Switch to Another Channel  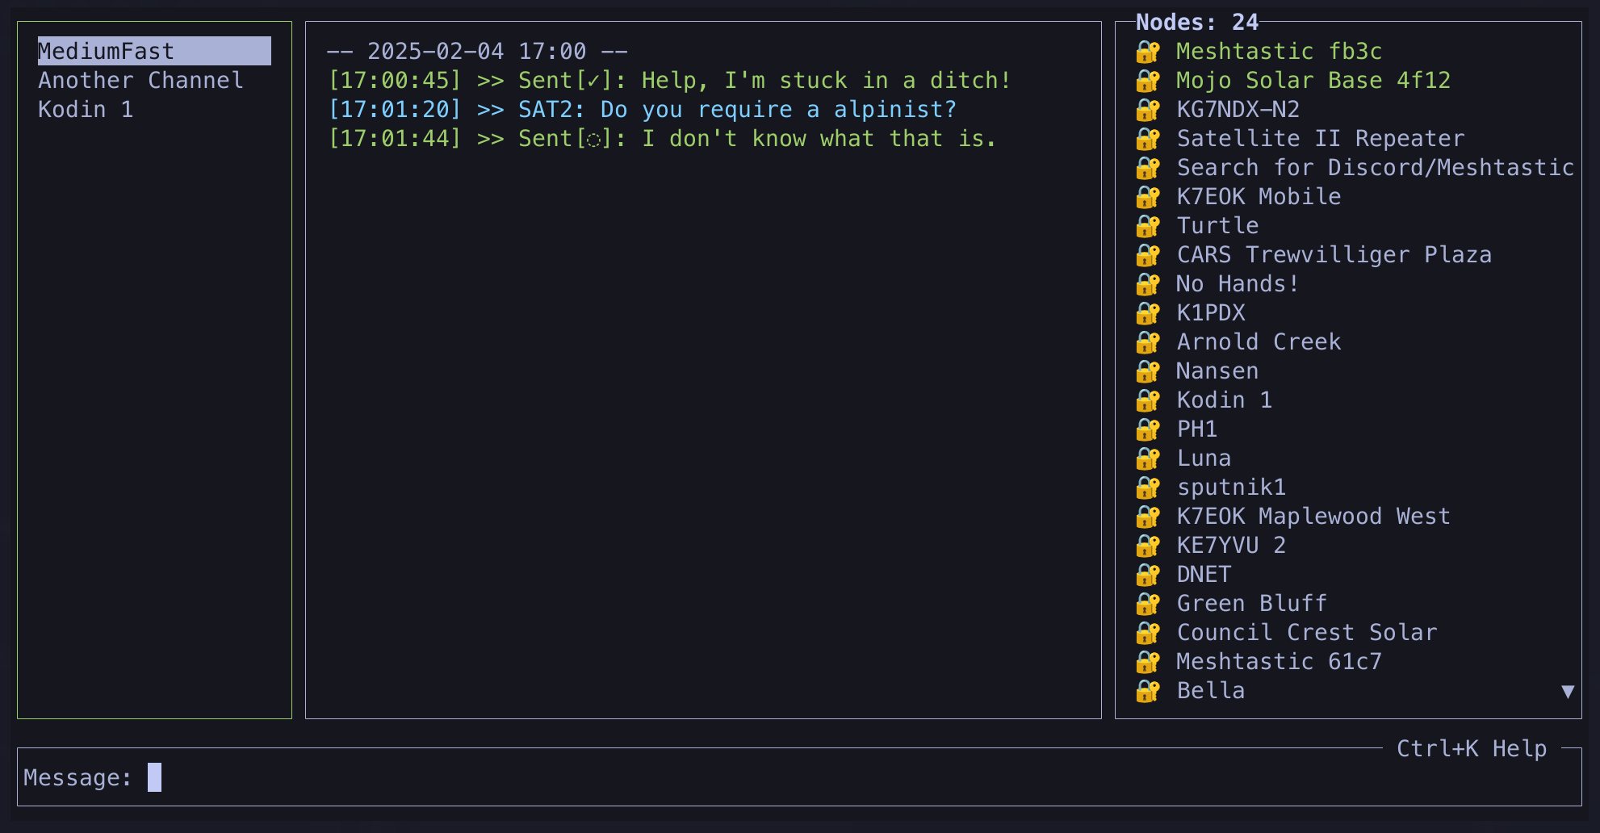coord(140,81)
